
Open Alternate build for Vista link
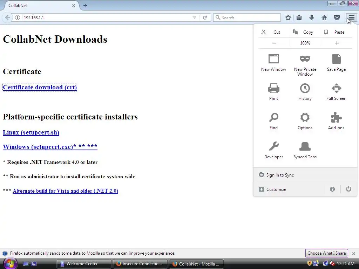(66, 191)
